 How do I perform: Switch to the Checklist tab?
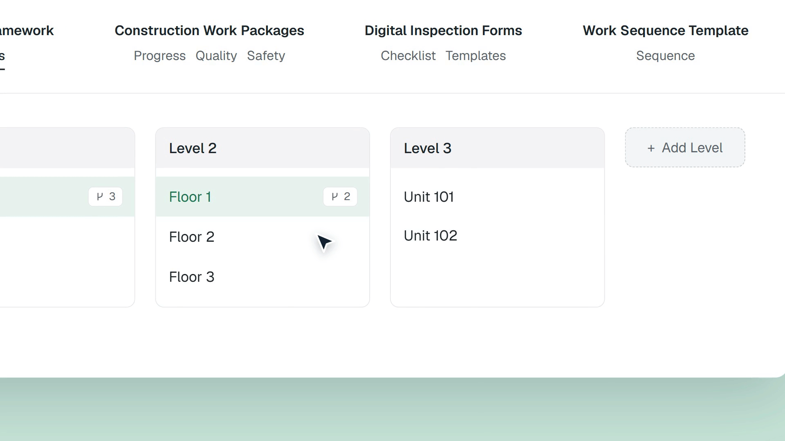pyautogui.click(x=408, y=56)
